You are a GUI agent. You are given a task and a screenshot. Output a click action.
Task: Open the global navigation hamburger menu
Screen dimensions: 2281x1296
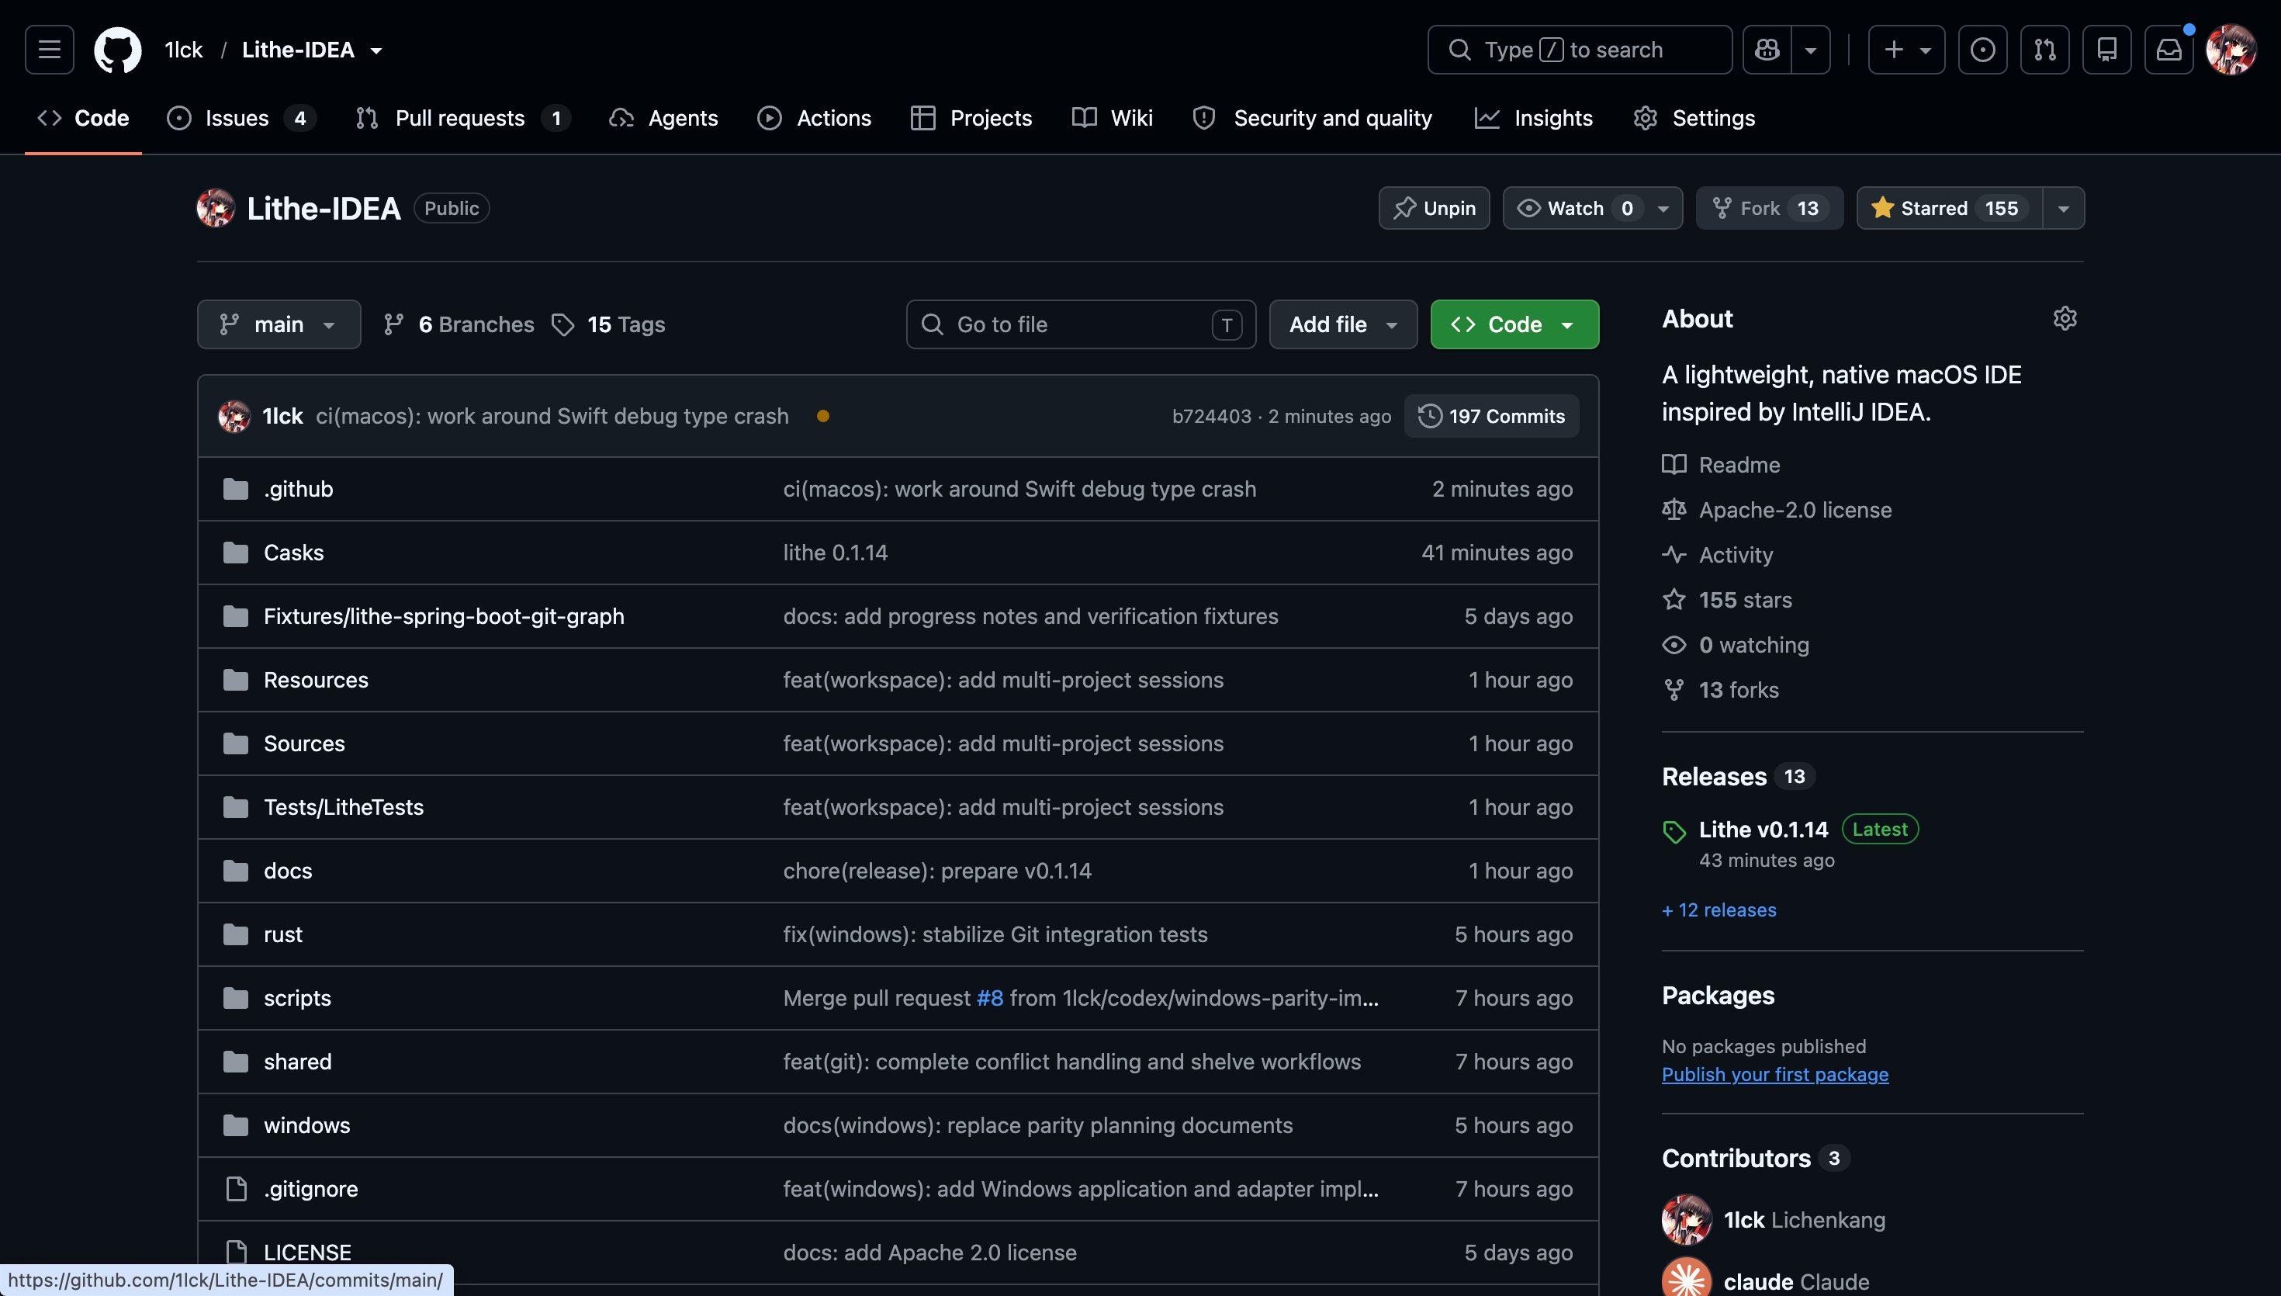coord(50,50)
